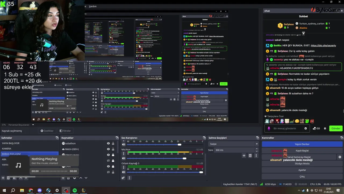The width and height of the screenshot is (344, 194).
Task: Open Discord from the taskbar
Action: pos(40,190)
